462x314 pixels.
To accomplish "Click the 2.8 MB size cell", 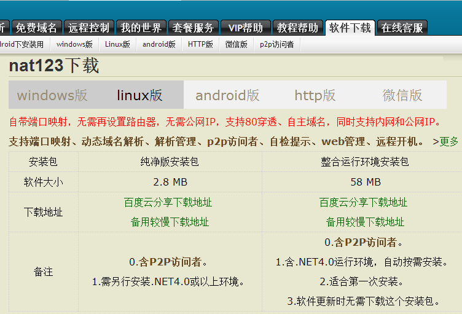I will tap(170, 182).
